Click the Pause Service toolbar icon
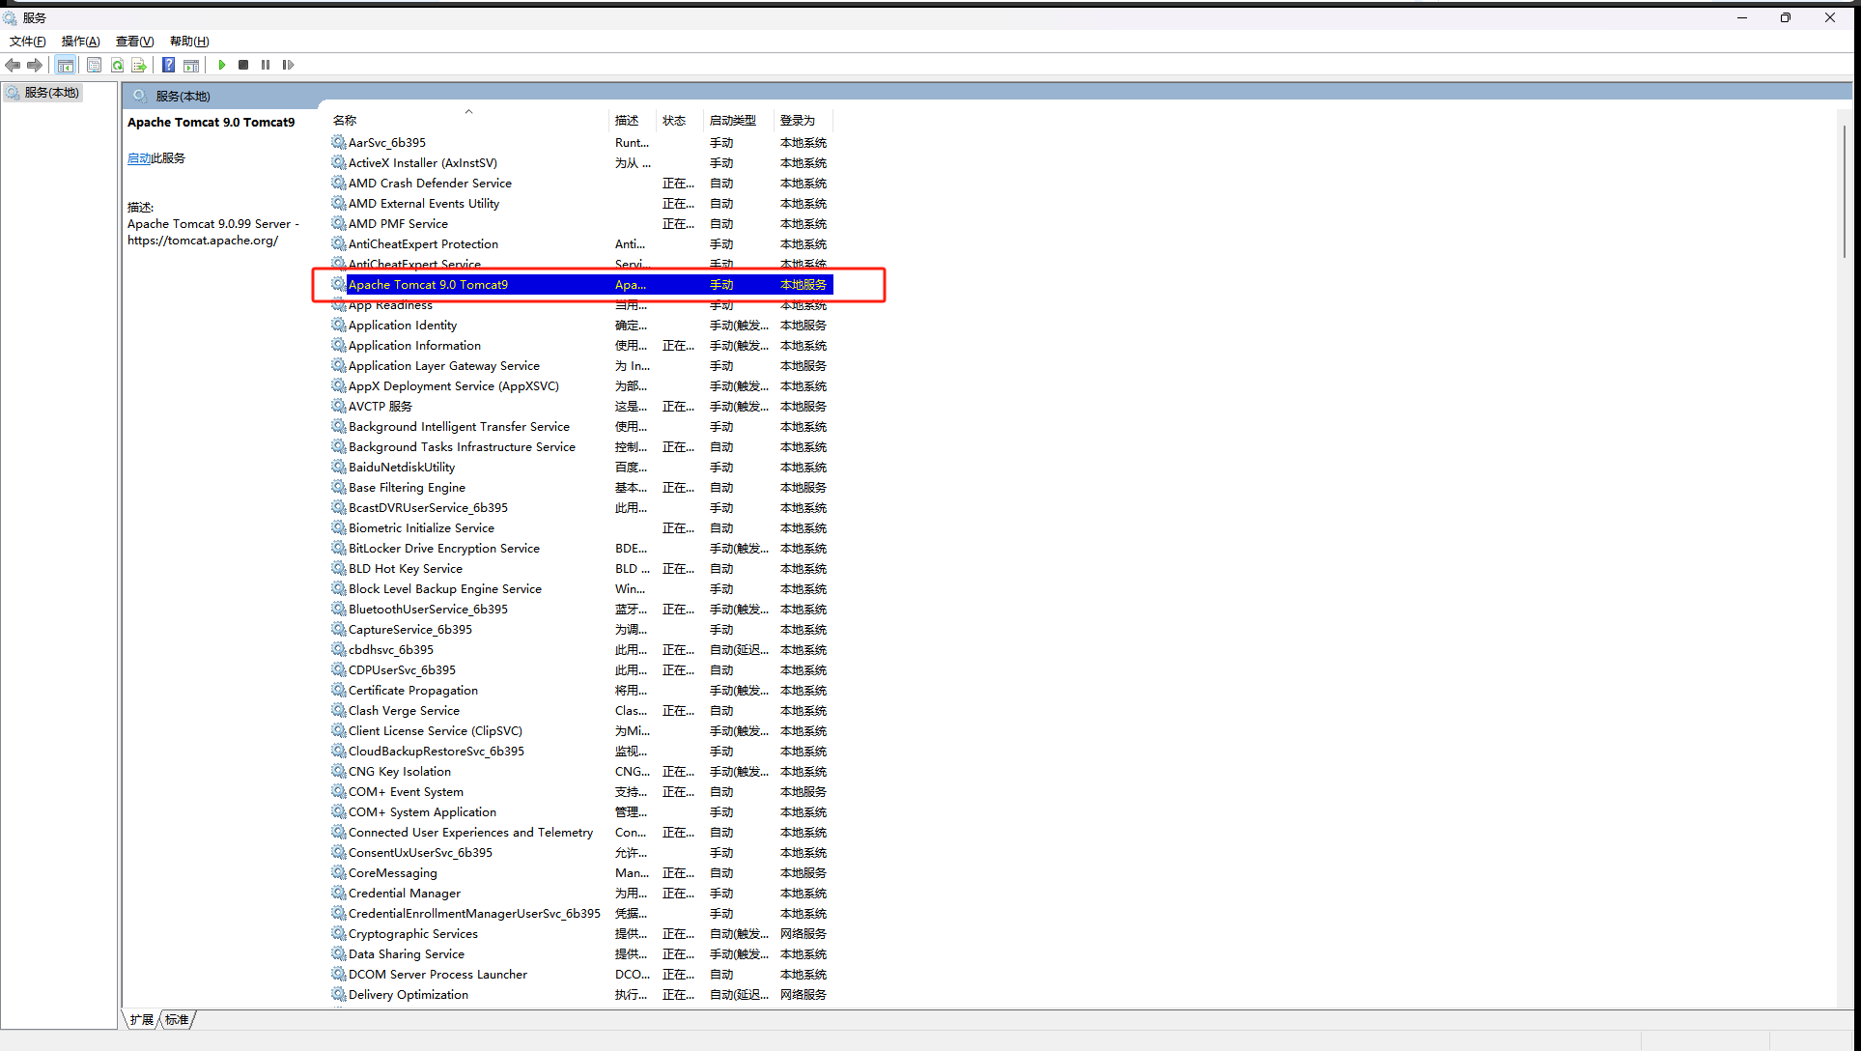Image resolution: width=1861 pixels, height=1051 pixels. (266, 65)
